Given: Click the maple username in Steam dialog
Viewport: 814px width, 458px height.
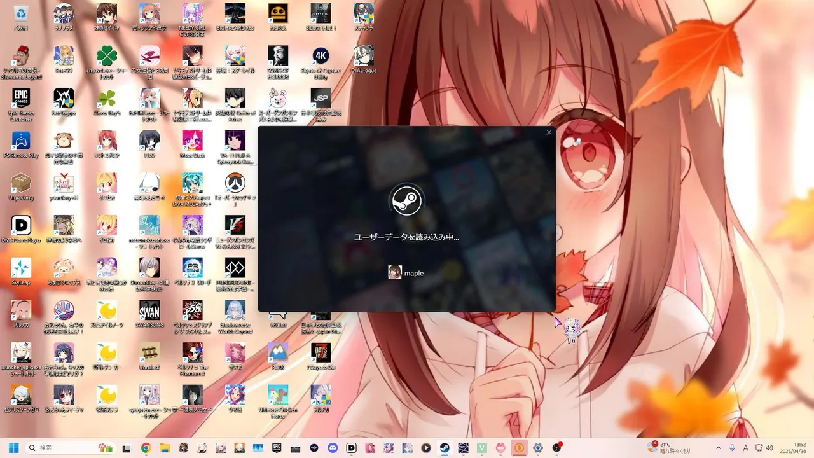Looking at the screenshot, I should click(x=414, y=273).
